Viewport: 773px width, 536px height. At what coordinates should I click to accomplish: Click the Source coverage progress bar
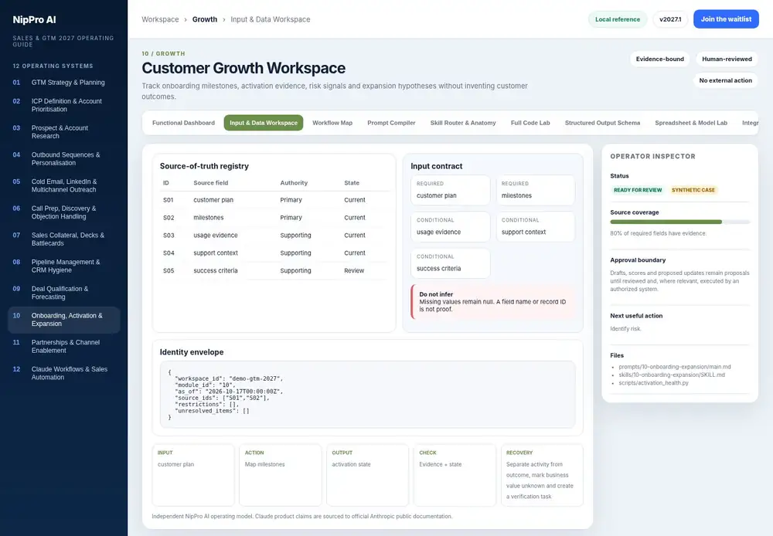(679, 222)
